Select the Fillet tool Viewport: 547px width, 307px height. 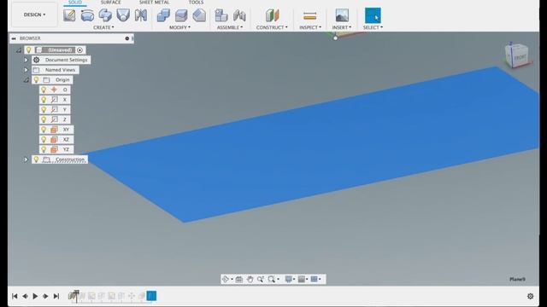(181, 15)
